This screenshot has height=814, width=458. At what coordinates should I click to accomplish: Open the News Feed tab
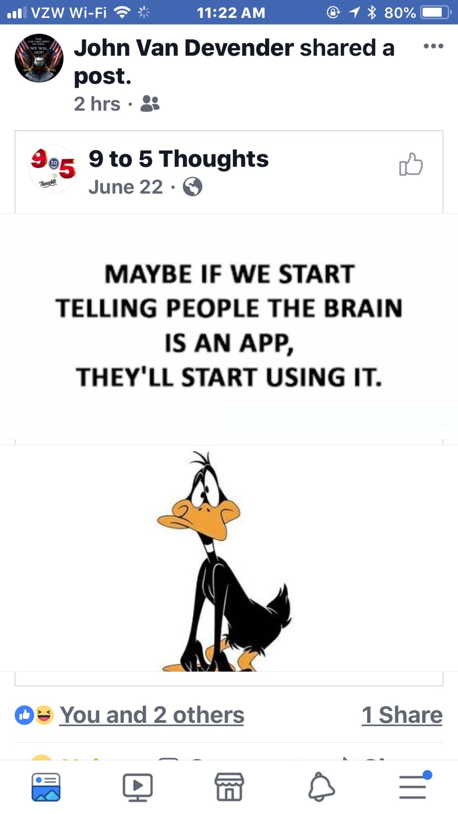click(46, 787)
